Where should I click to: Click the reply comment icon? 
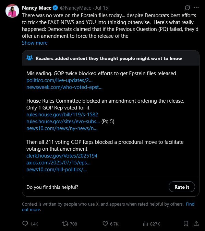pyautogui.click(x=25, y=223)
